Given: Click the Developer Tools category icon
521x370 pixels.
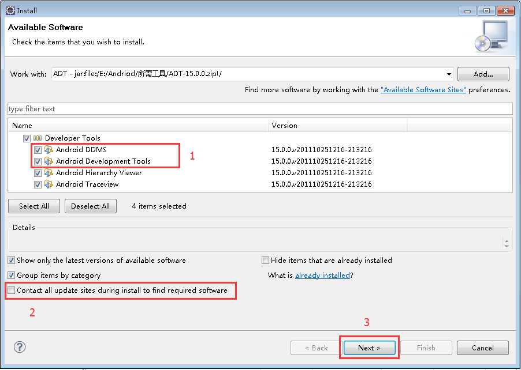Looking at the screenshot, I should 38,138.
